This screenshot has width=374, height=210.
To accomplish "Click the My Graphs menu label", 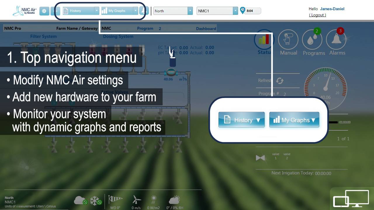I will [117, 11].
